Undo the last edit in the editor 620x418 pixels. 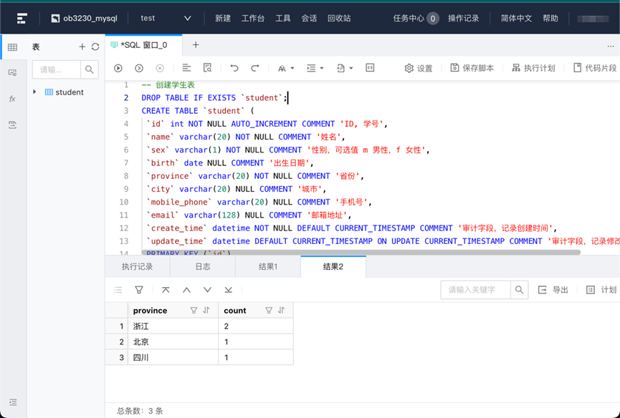coord(234,68)
